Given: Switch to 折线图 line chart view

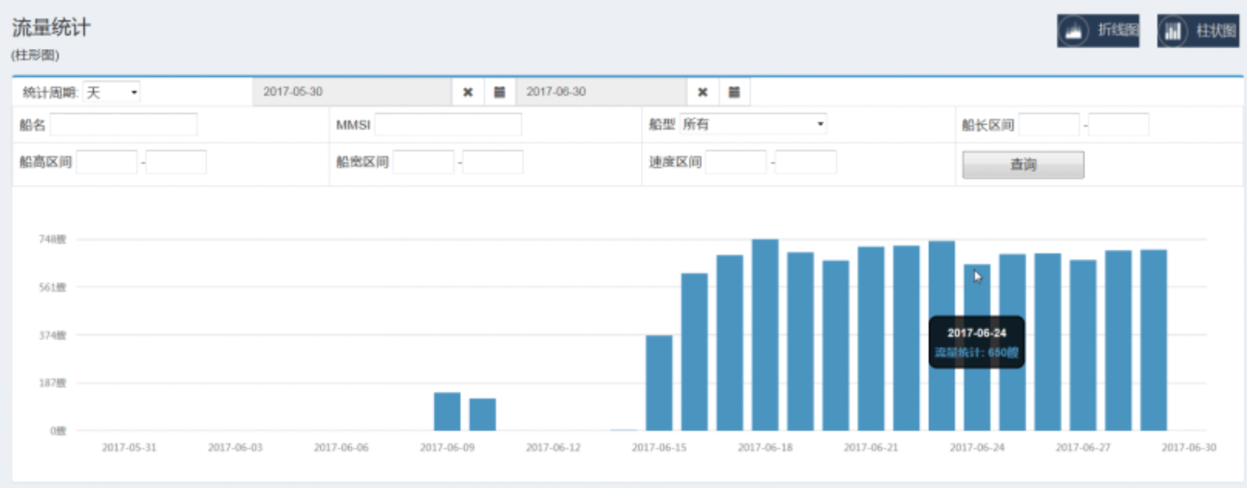Looking at the screenshot, I should pos(1098,31).
